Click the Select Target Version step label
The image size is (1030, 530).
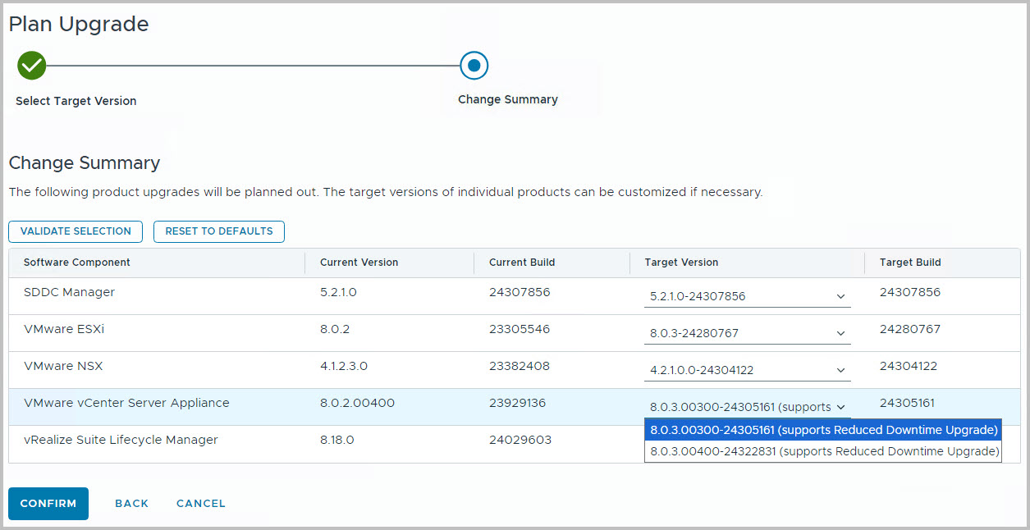point(76,101)
